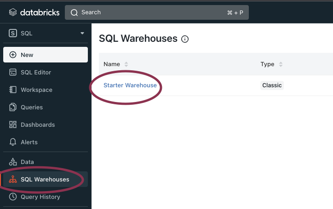Sort table by Type column arrows
The height and width of the screenshot is (209, 333).
coord(281,64)
